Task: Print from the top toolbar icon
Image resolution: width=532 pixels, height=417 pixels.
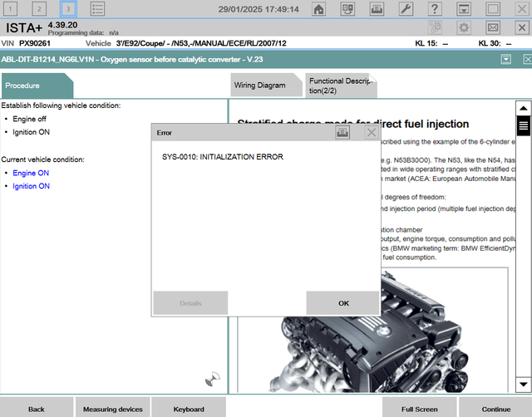Action: pos(377,9)
